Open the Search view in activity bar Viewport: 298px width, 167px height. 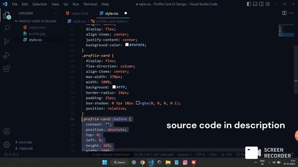(7, 28)
